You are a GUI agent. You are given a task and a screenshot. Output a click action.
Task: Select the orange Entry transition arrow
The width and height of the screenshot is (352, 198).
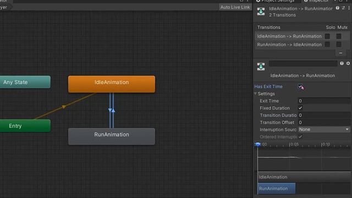click(x=64, y=106)
